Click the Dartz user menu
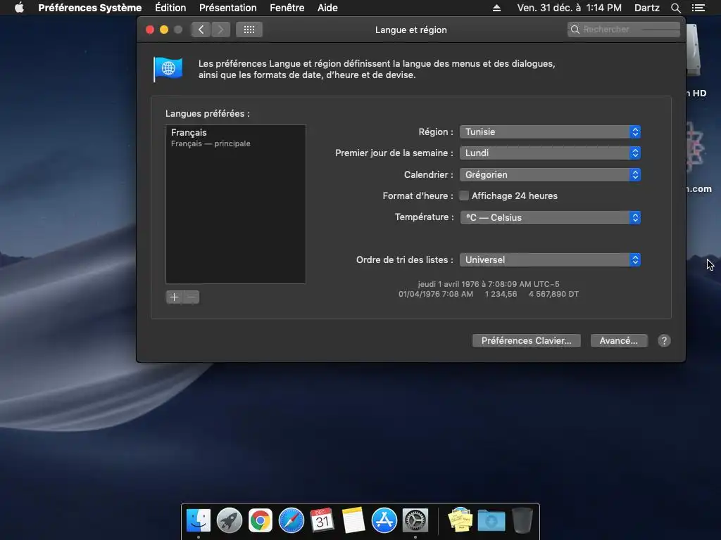The width and height of the screenshot is (721, 540). tap(646, 8)
